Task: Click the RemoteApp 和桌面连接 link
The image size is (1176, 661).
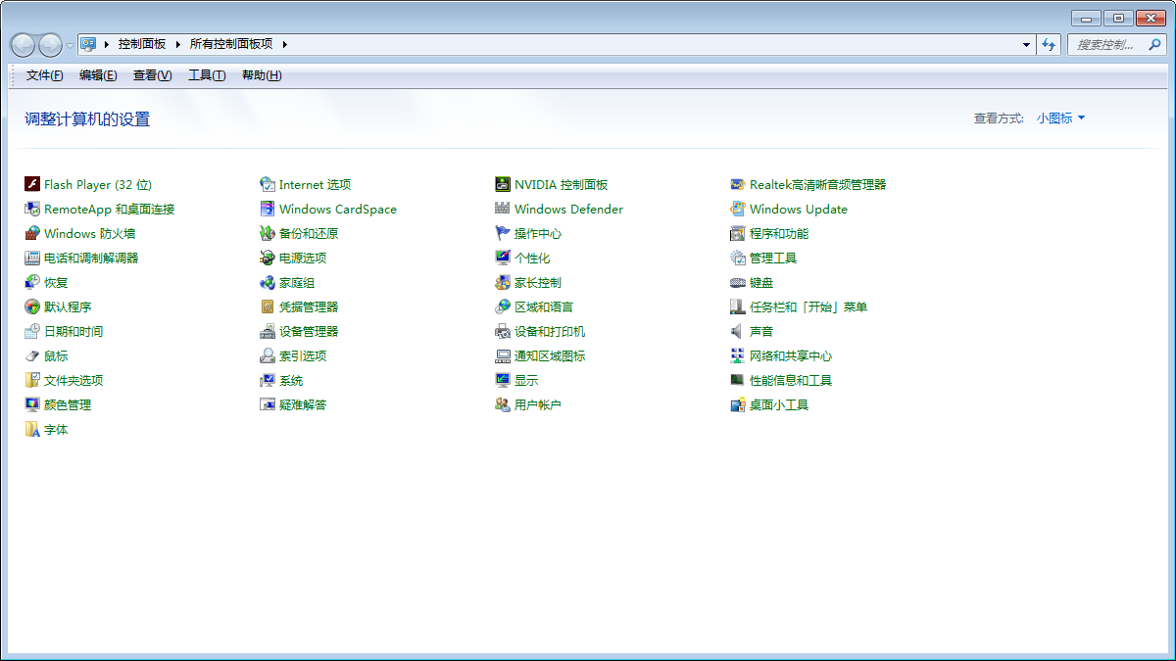Action: coord(109,209)
